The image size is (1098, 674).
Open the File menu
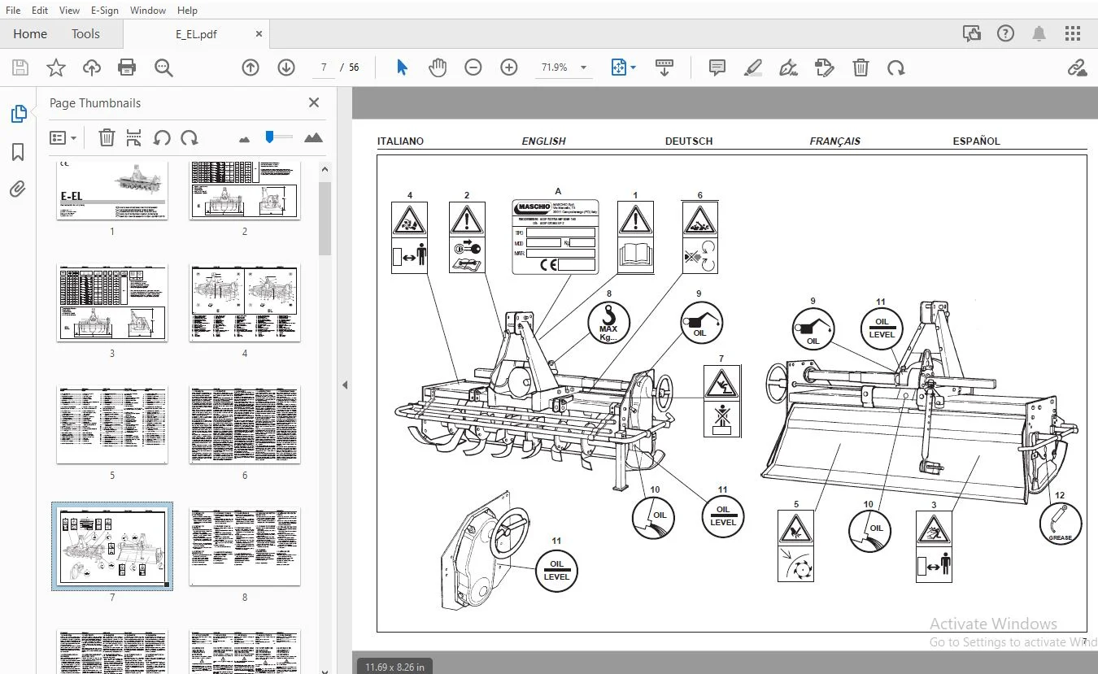pyautogui.click(x=14, y=10)
